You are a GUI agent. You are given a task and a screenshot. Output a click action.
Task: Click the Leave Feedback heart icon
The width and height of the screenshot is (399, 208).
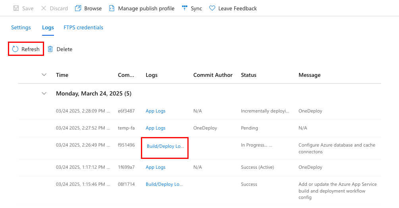pyautogui.click(x=212, y=8)
